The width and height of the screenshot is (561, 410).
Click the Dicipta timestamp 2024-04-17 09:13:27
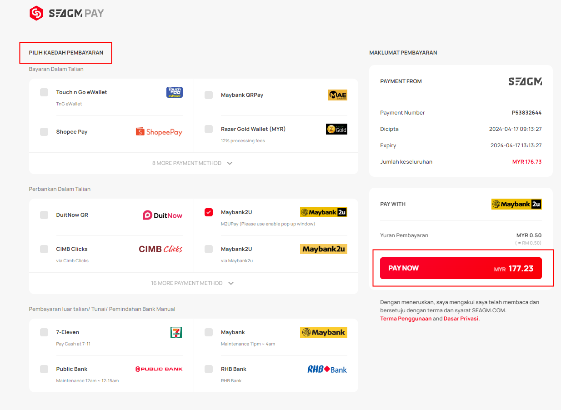(x=516, y=129)
